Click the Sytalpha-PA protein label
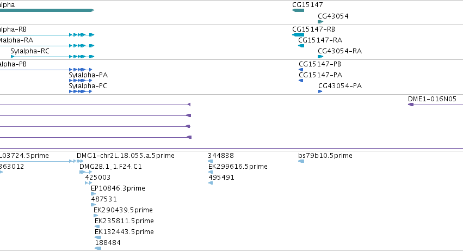The width and height of the screenshot is (463, 251). (x=88, y=75)
